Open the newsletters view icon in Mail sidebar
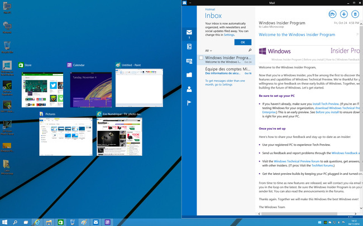Image resolution: width=363 pixels, height=226 pixels. (x=189, y=47)
